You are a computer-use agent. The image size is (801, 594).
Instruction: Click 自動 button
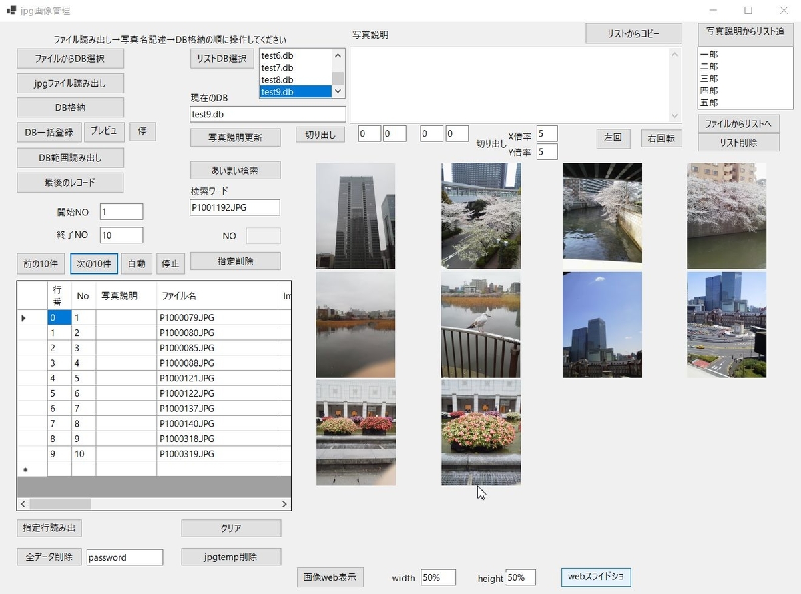pos(137,263)
